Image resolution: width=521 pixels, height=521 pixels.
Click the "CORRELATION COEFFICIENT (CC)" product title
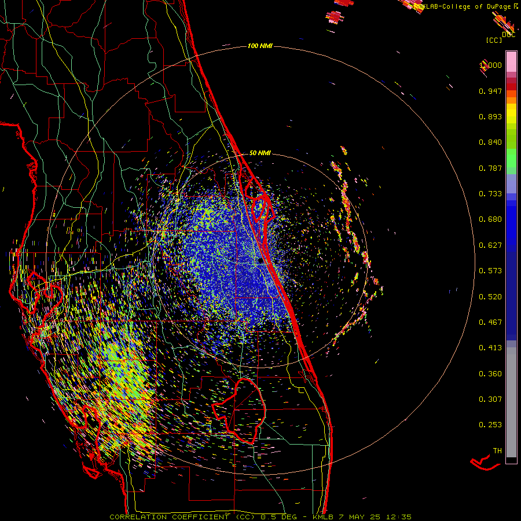pos(182,517)
